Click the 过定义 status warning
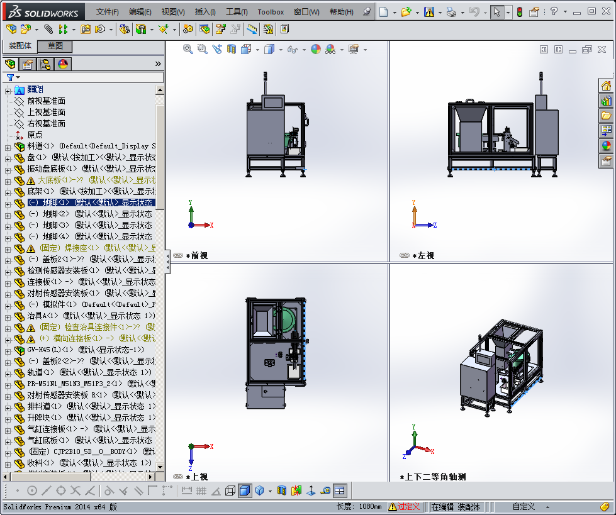The image size is (616, 515). pyautogui.click(x=404, y=507)
